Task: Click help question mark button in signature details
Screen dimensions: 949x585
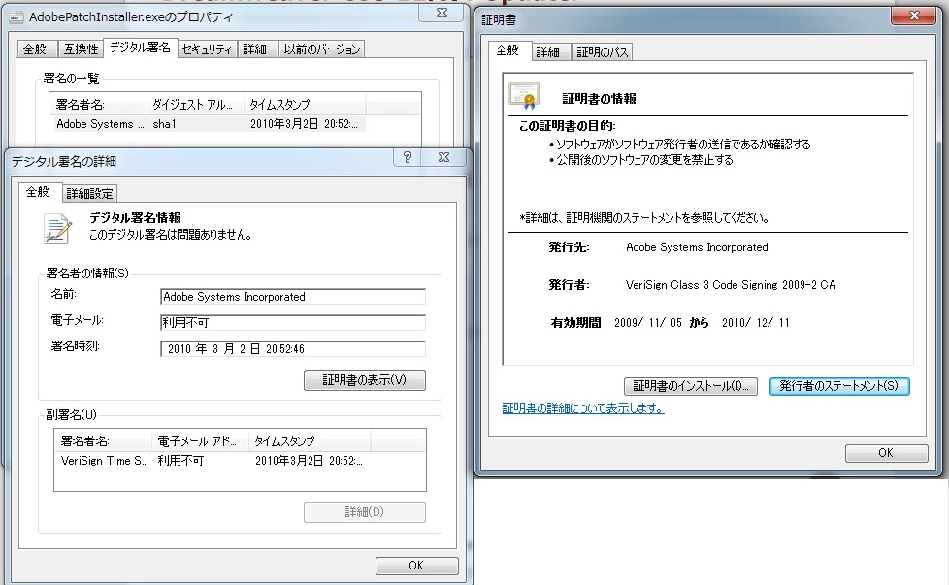Action: (408, 157)
